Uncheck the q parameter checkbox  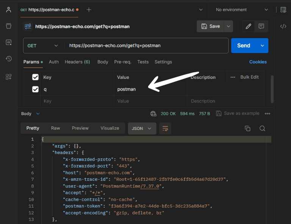click(35, 89)
